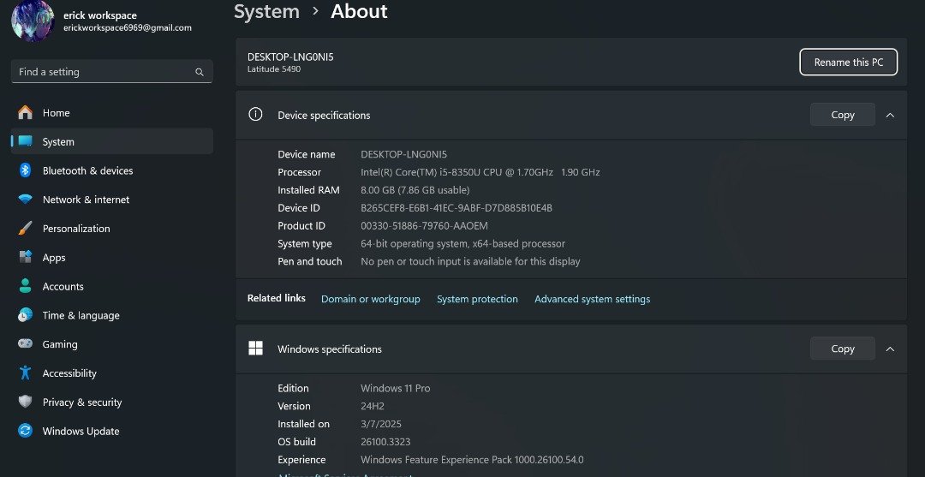This screenshot has height=477, width=925.
Task: Collapse the Device specifications section
Action: click(890, 115)
